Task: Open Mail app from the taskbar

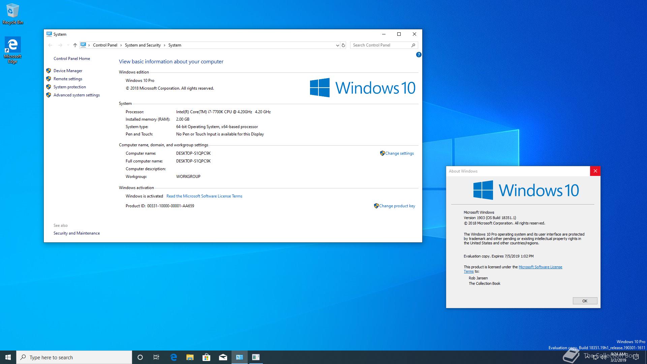Action: pos(223,357)
